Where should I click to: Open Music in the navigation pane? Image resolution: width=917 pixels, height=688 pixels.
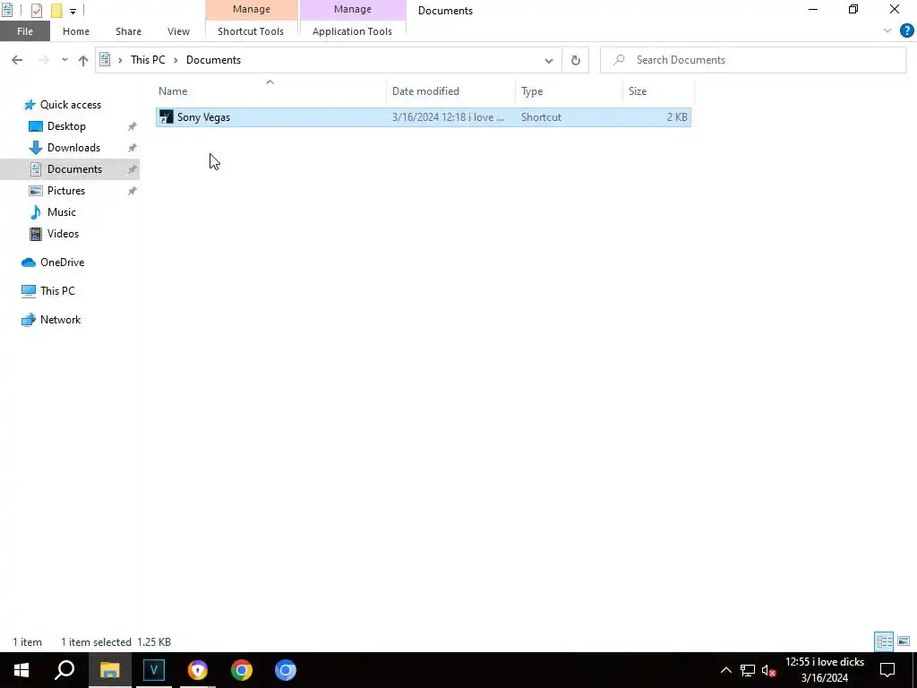[62, 212]
